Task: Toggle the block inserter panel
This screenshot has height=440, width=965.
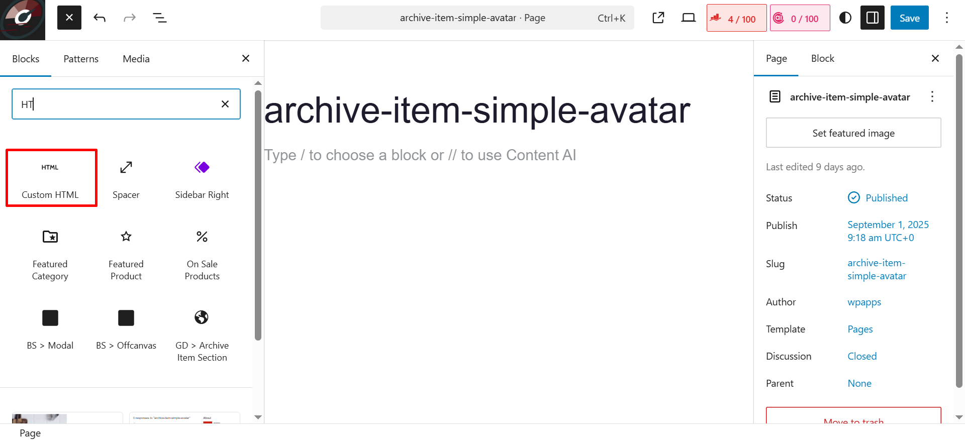Action: coord(69,18)
